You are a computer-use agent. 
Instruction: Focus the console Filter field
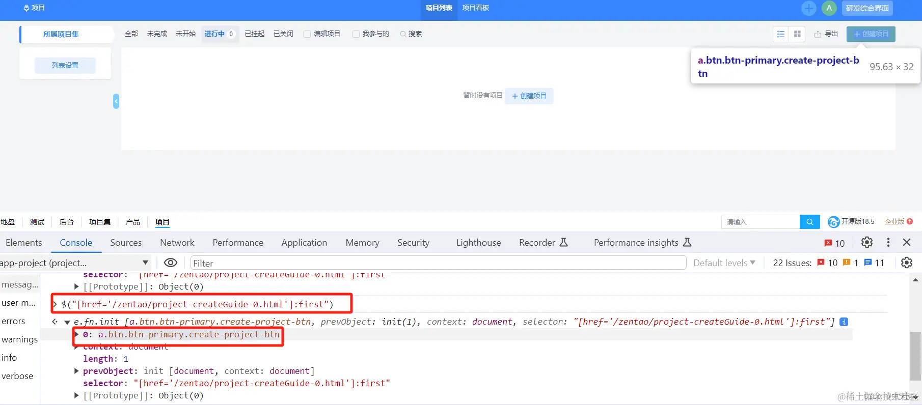438,263
